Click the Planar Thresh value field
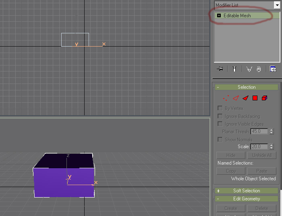 [x=259, y=131]
